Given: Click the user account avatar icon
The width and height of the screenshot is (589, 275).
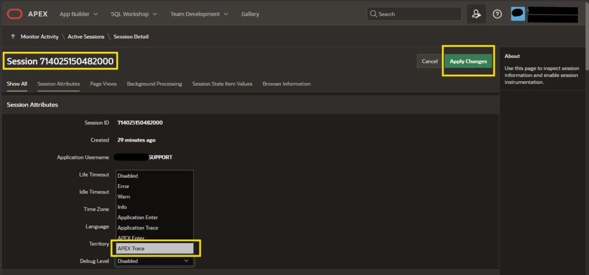Looking at the screenshot, I should [x=518, y=14].
